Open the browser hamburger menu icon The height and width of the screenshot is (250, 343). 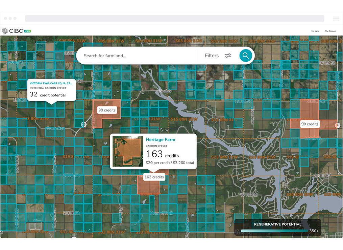336,19
